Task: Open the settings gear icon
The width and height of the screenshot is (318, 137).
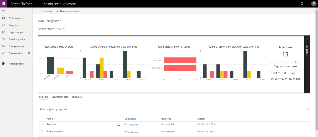Action: 302,4
